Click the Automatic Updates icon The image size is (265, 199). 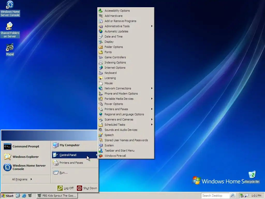101,31
